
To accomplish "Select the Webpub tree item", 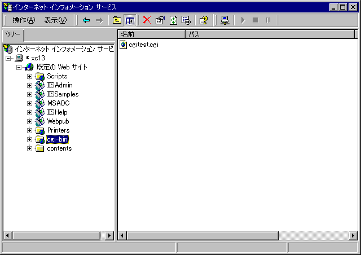I will point(58,121).
